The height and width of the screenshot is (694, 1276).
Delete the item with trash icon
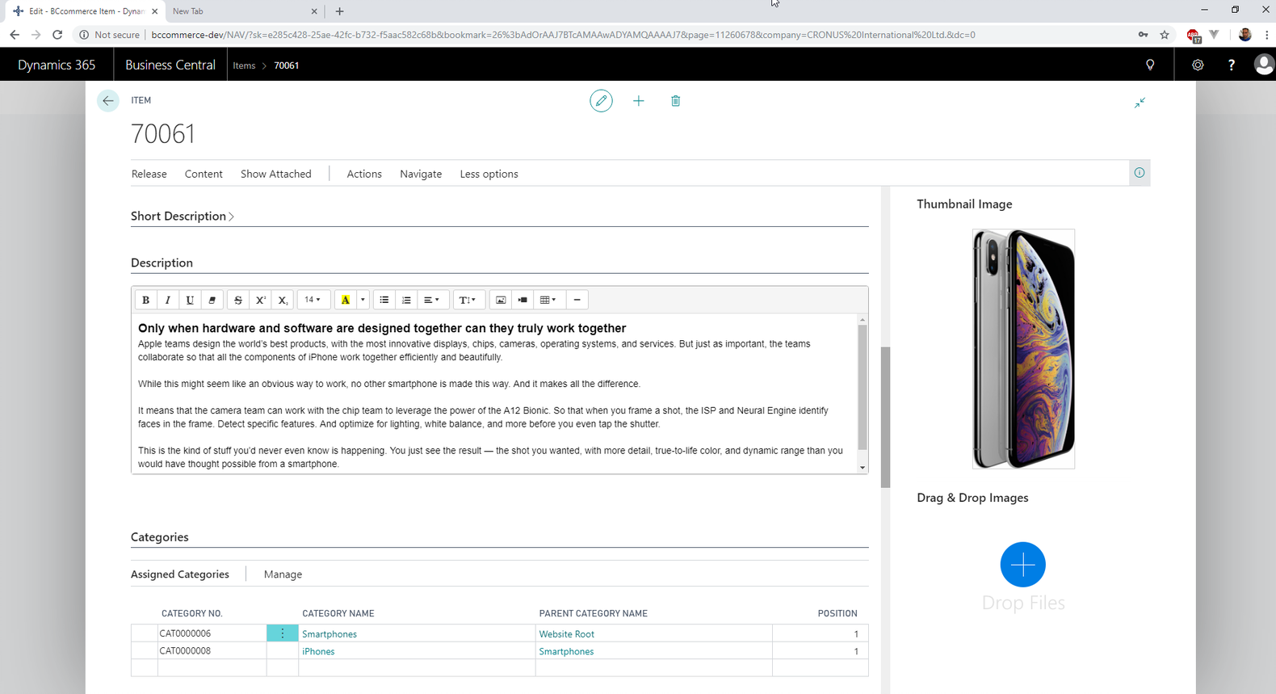pyautogui.click(x=676, y=101)
